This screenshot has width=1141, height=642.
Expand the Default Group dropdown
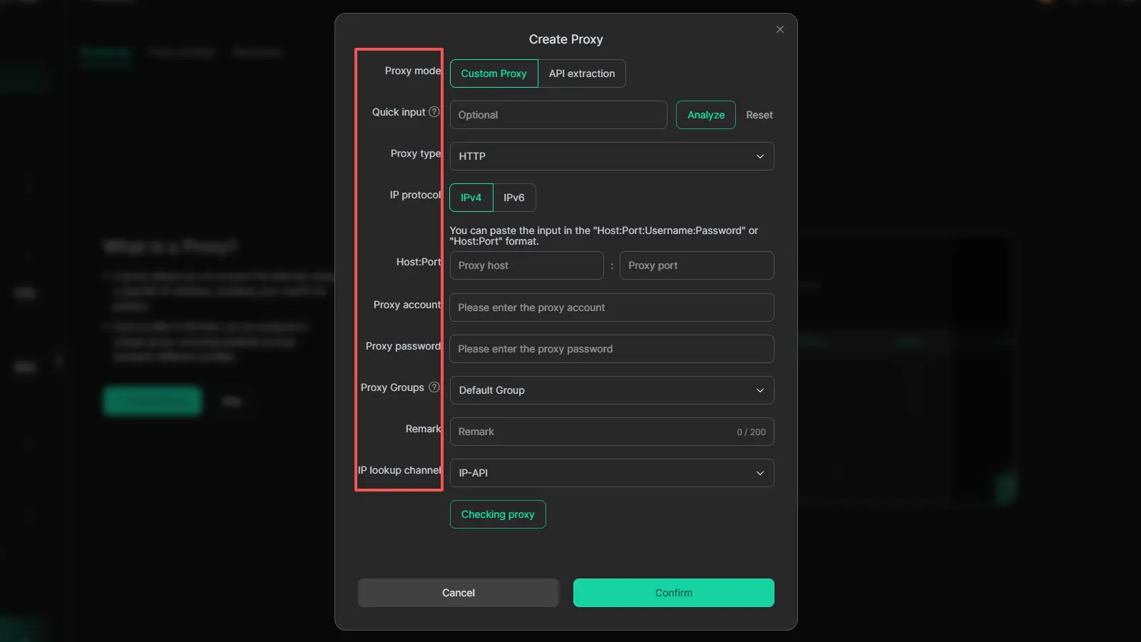pos(611,390)
